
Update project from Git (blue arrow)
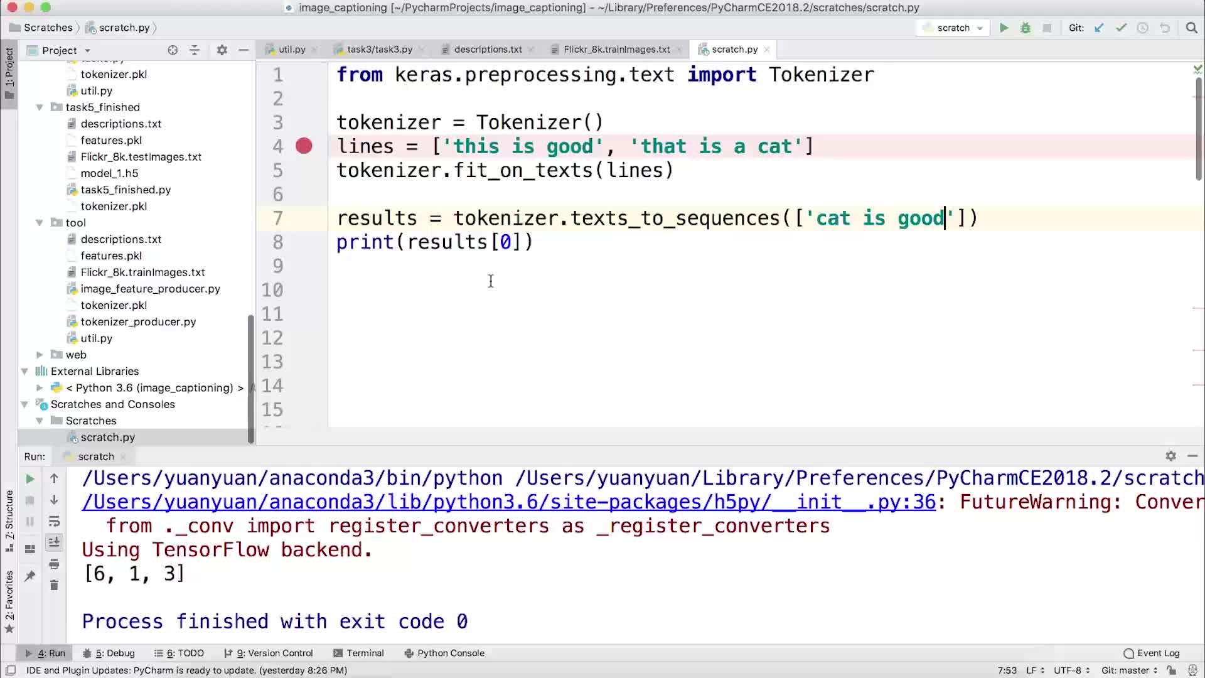coord(1099,28)
